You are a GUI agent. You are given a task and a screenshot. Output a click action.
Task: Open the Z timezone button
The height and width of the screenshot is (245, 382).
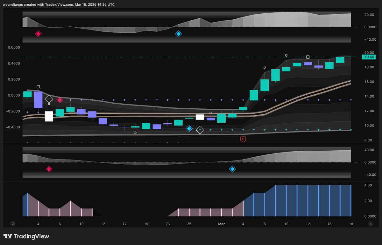click(x=13, y=224)
